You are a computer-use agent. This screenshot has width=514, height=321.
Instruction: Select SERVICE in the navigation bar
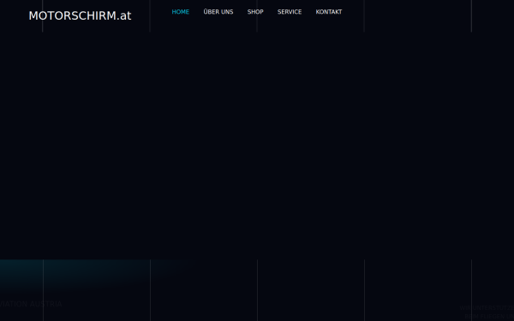[x=290, y=12]
